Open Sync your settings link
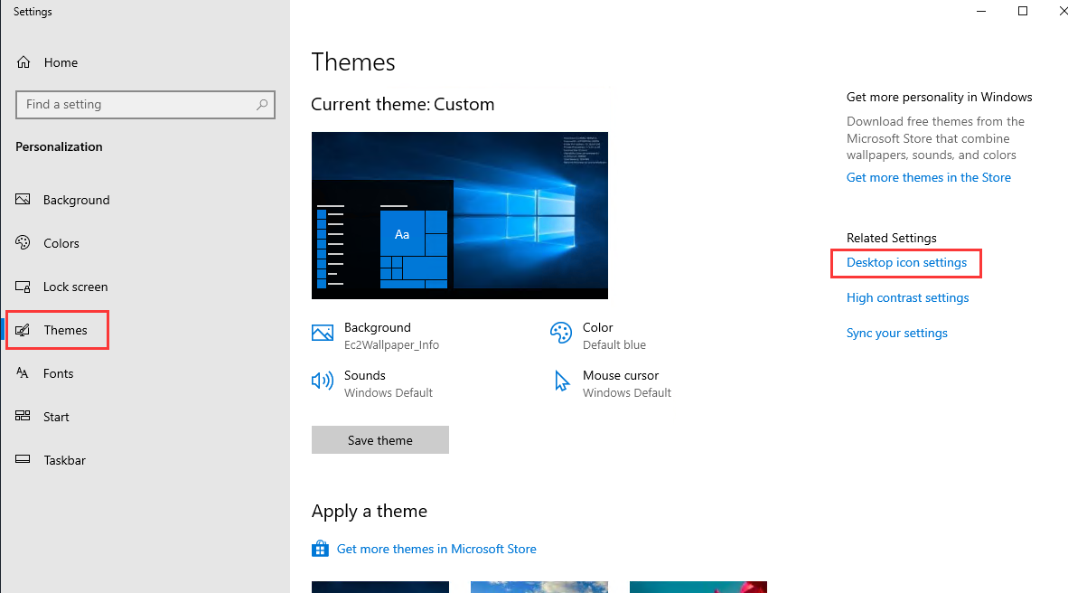The width and height of the screenshot is (1068, 593). tap(897, 334)
